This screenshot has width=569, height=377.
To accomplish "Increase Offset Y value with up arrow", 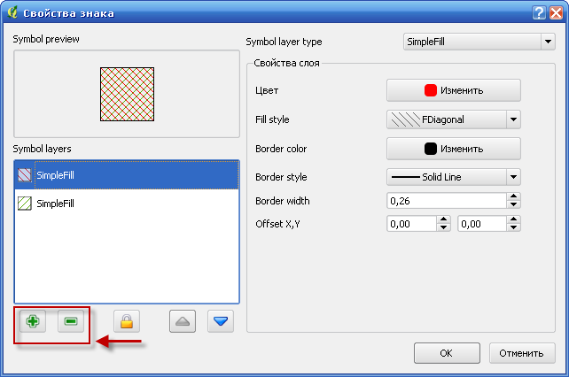I will [x=513, y=220].
